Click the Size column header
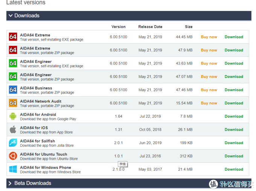Image resolution: width=256 pixels, height=191 pixels. (x=189, y=27)
